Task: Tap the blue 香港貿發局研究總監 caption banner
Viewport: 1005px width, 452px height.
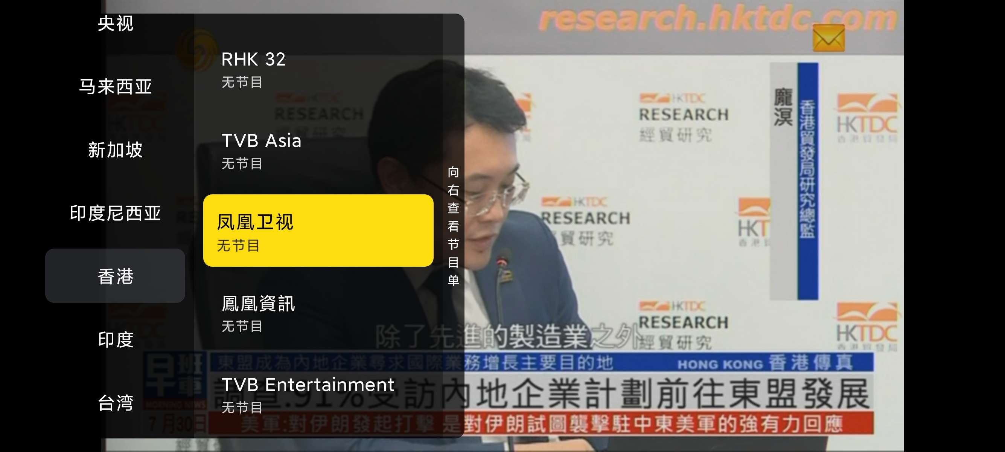Action: (808, 181)
